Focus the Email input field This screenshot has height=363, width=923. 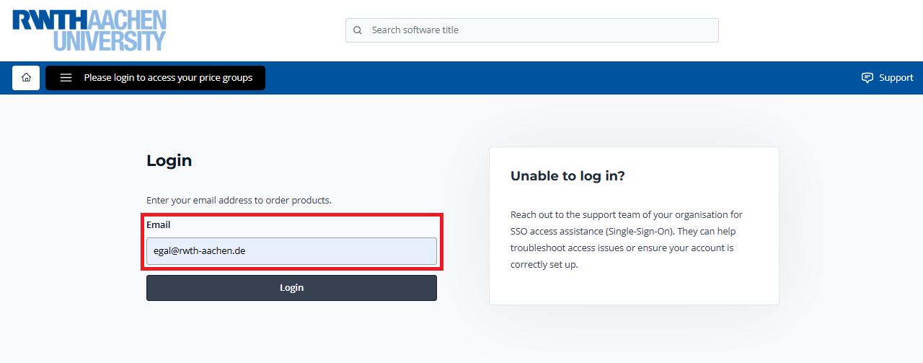(x=291, y=251)
